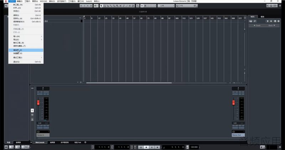Click the MixConsole fader section icon
Screen dimensions: 285x150
click(32, 111)
